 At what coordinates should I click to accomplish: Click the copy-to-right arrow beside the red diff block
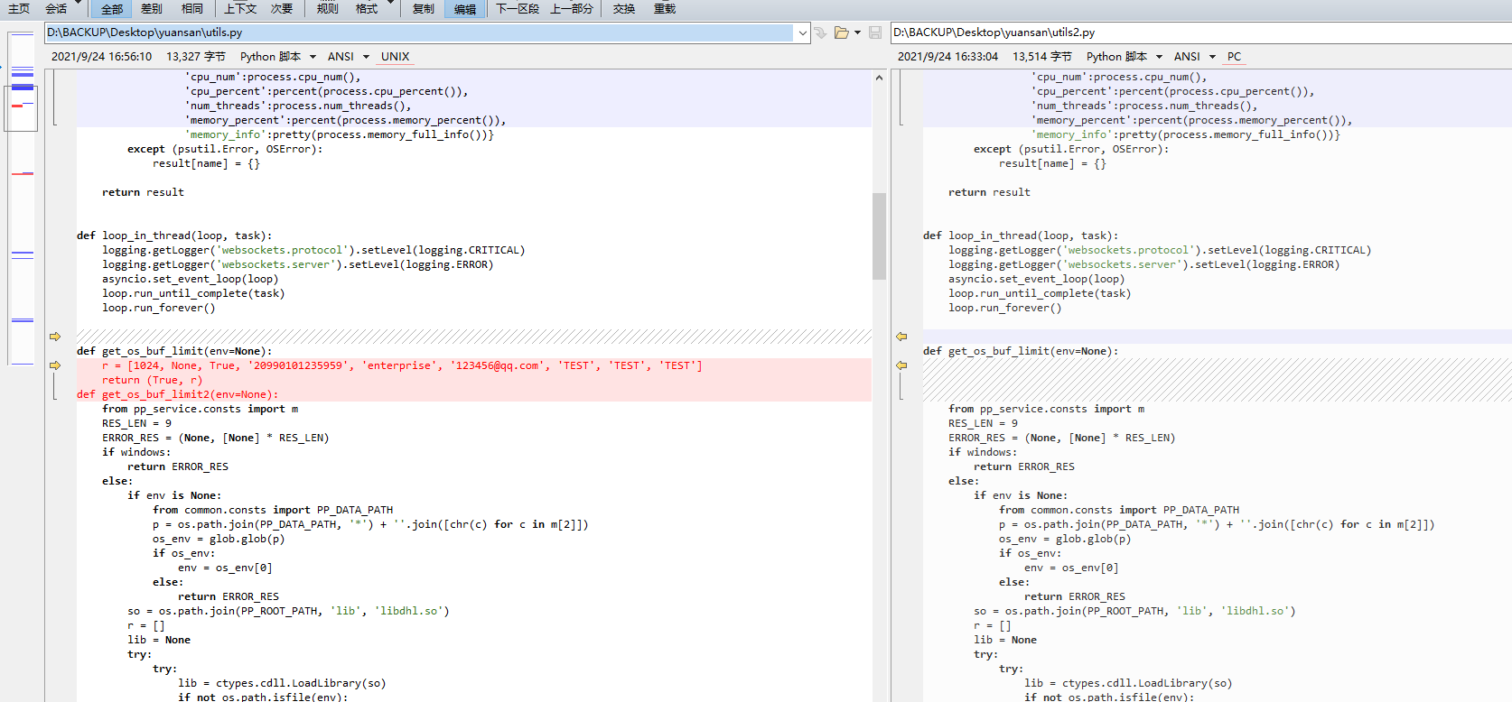click(x=55, y=365)
